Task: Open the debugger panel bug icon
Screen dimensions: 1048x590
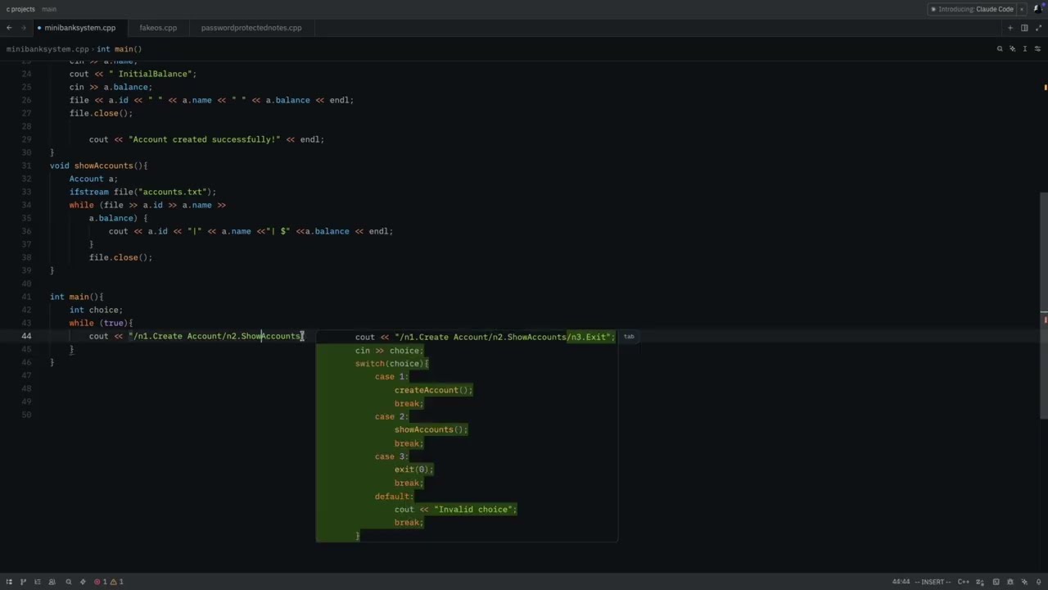Action: [x=1010, y=582]
